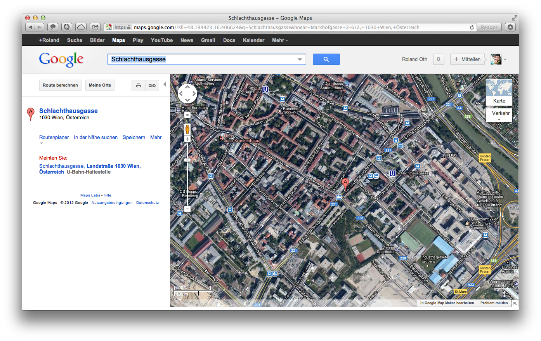Open Kalender from the Google bar
This screenshot has height=341, width=541.
click(x=253, y=40)
